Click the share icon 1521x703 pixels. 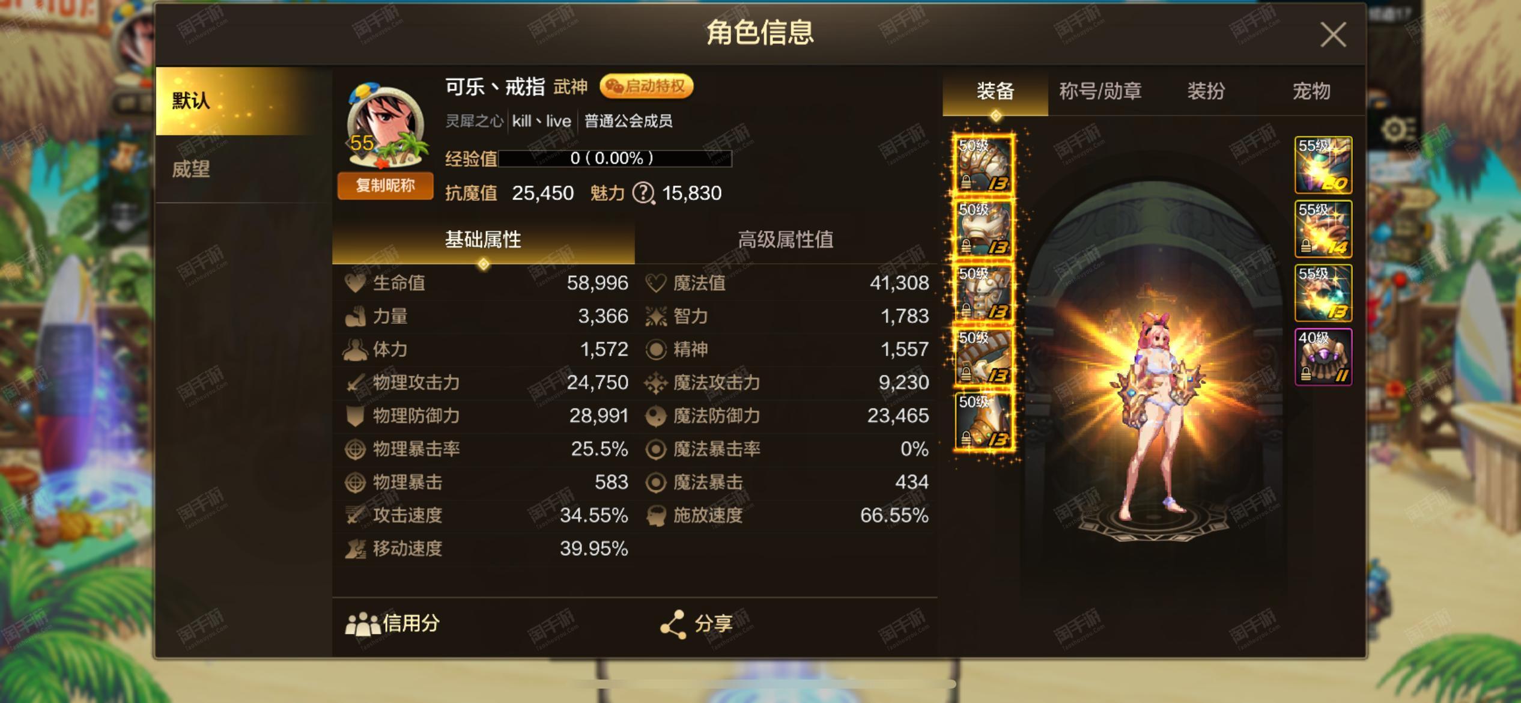(x=673, y=624)
